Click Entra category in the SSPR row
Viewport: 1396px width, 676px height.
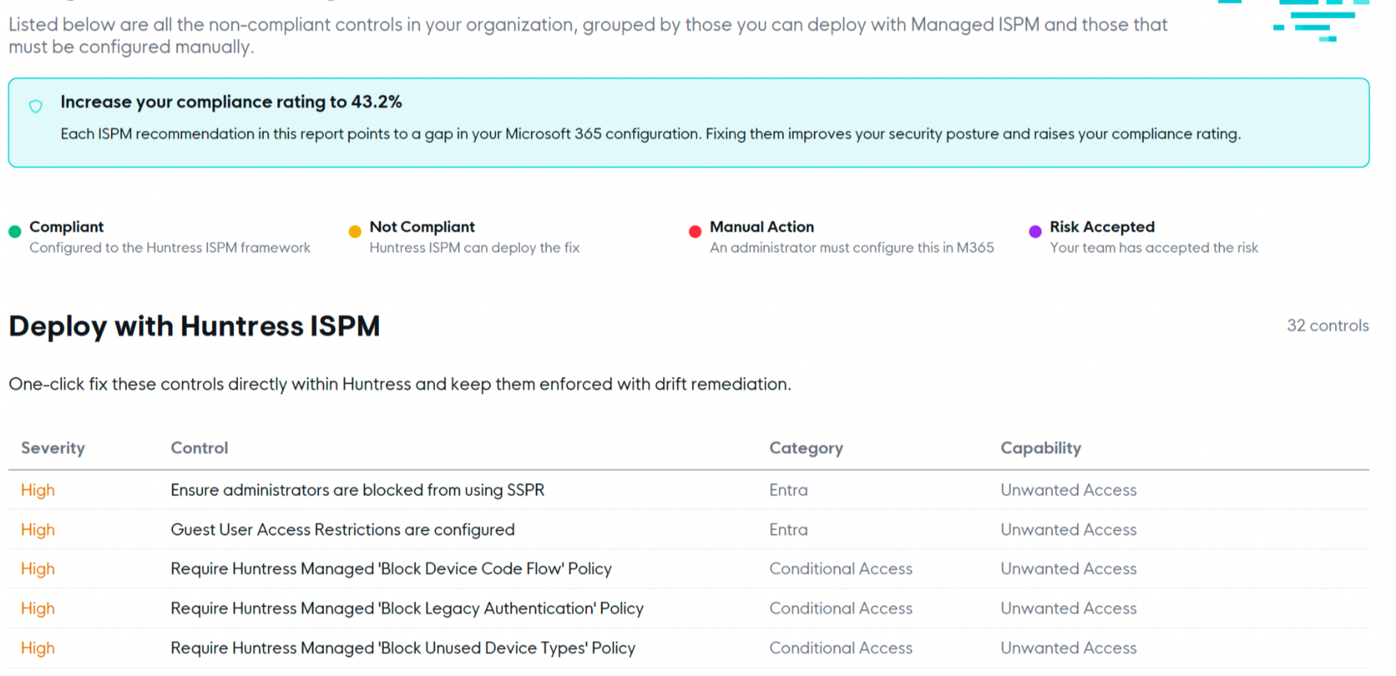(788, 490)
